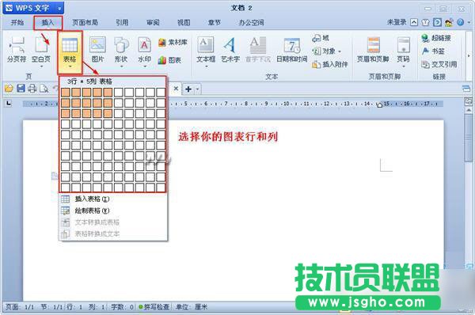
Task: Insert a page break with 分页符
Action: click(x=17, y=50)
